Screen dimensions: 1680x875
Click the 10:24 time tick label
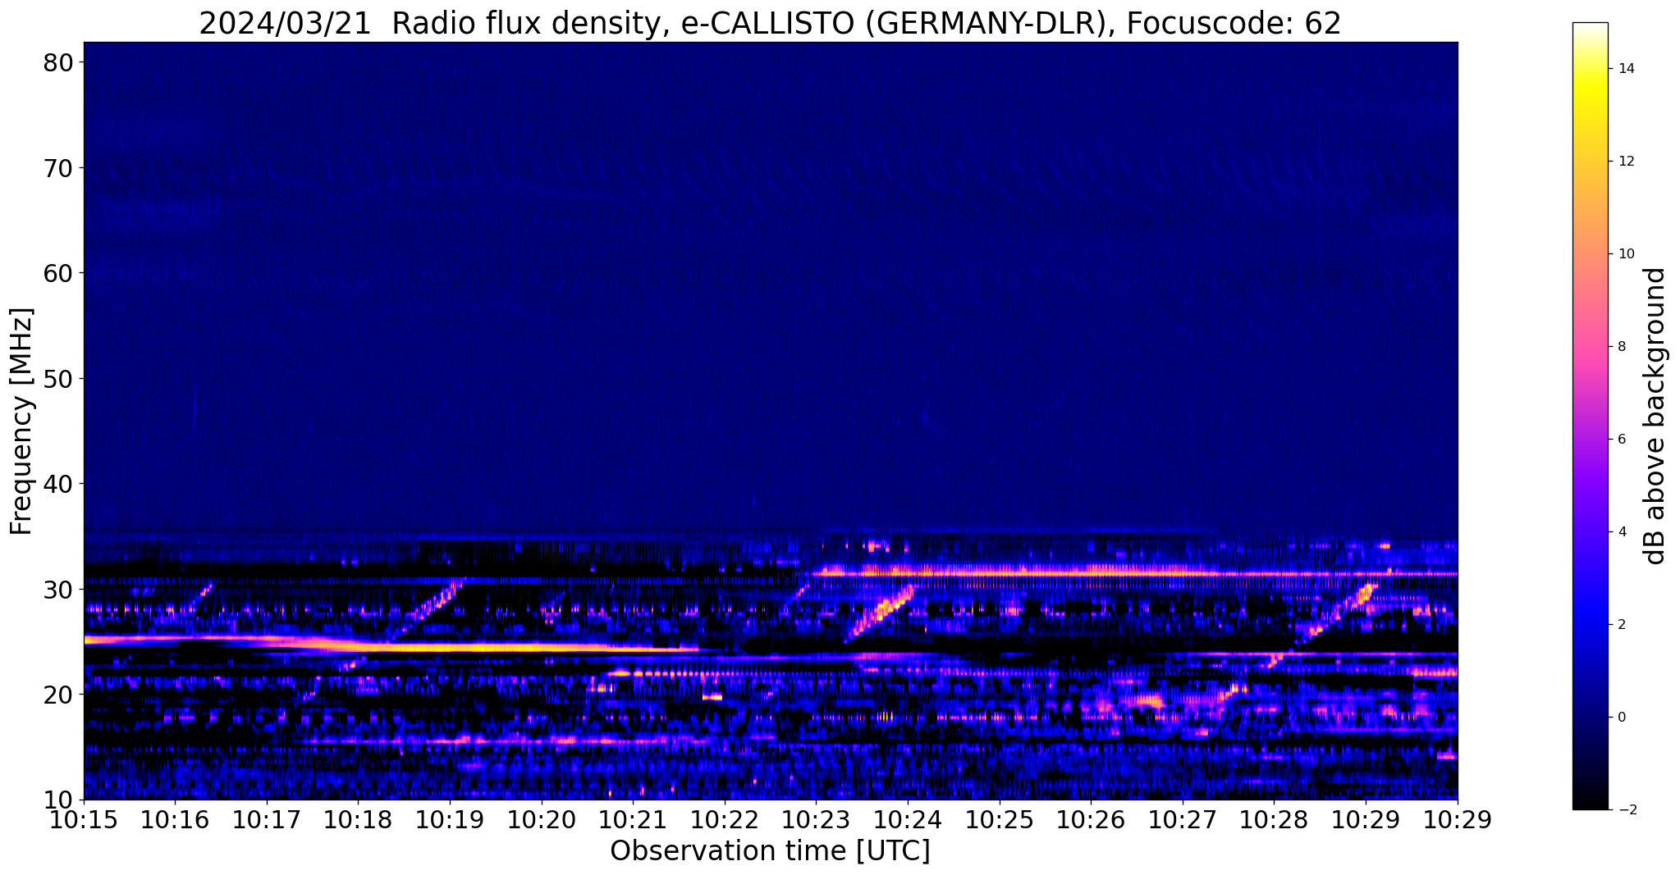908,820
